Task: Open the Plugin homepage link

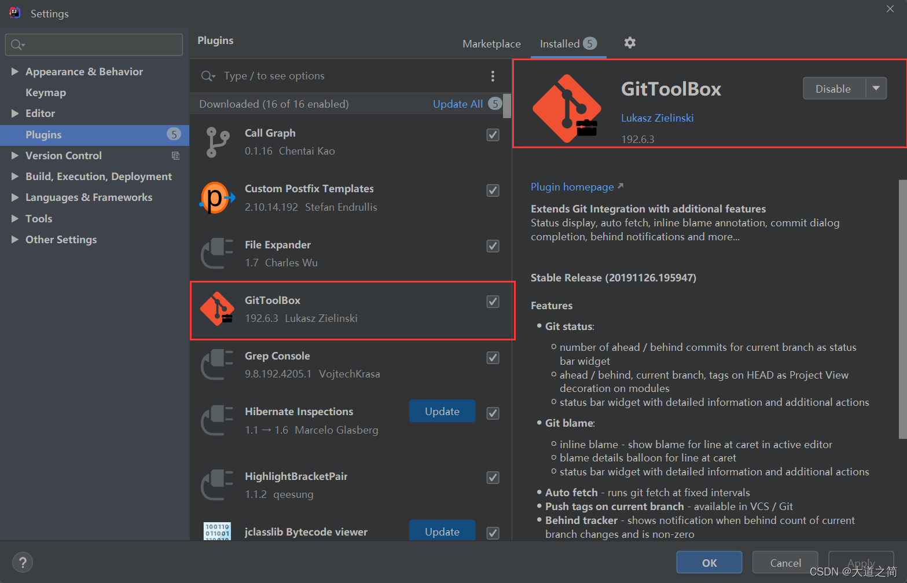Action: [572, 187]
